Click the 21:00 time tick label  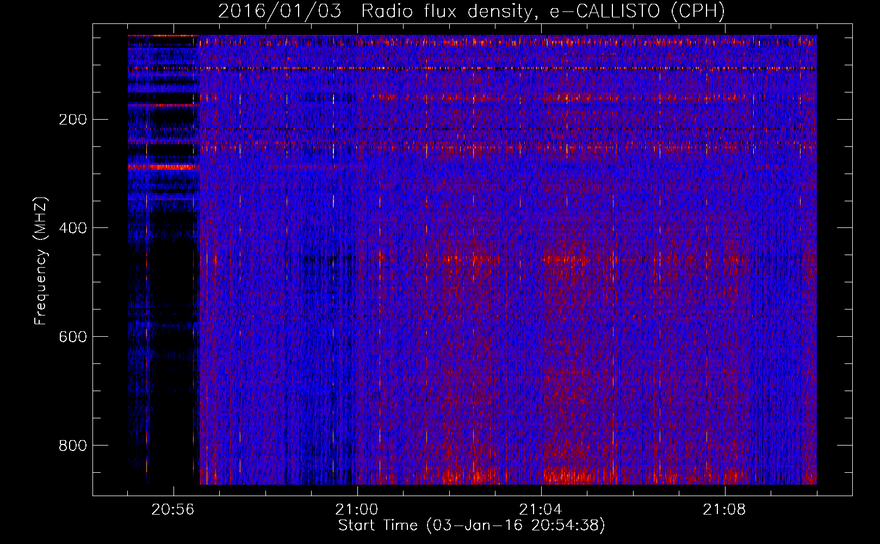[x=357, y=510]
